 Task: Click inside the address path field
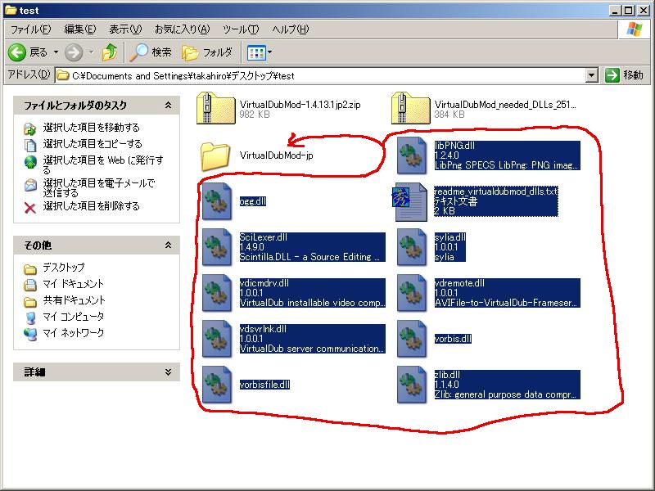pos(327,75)
